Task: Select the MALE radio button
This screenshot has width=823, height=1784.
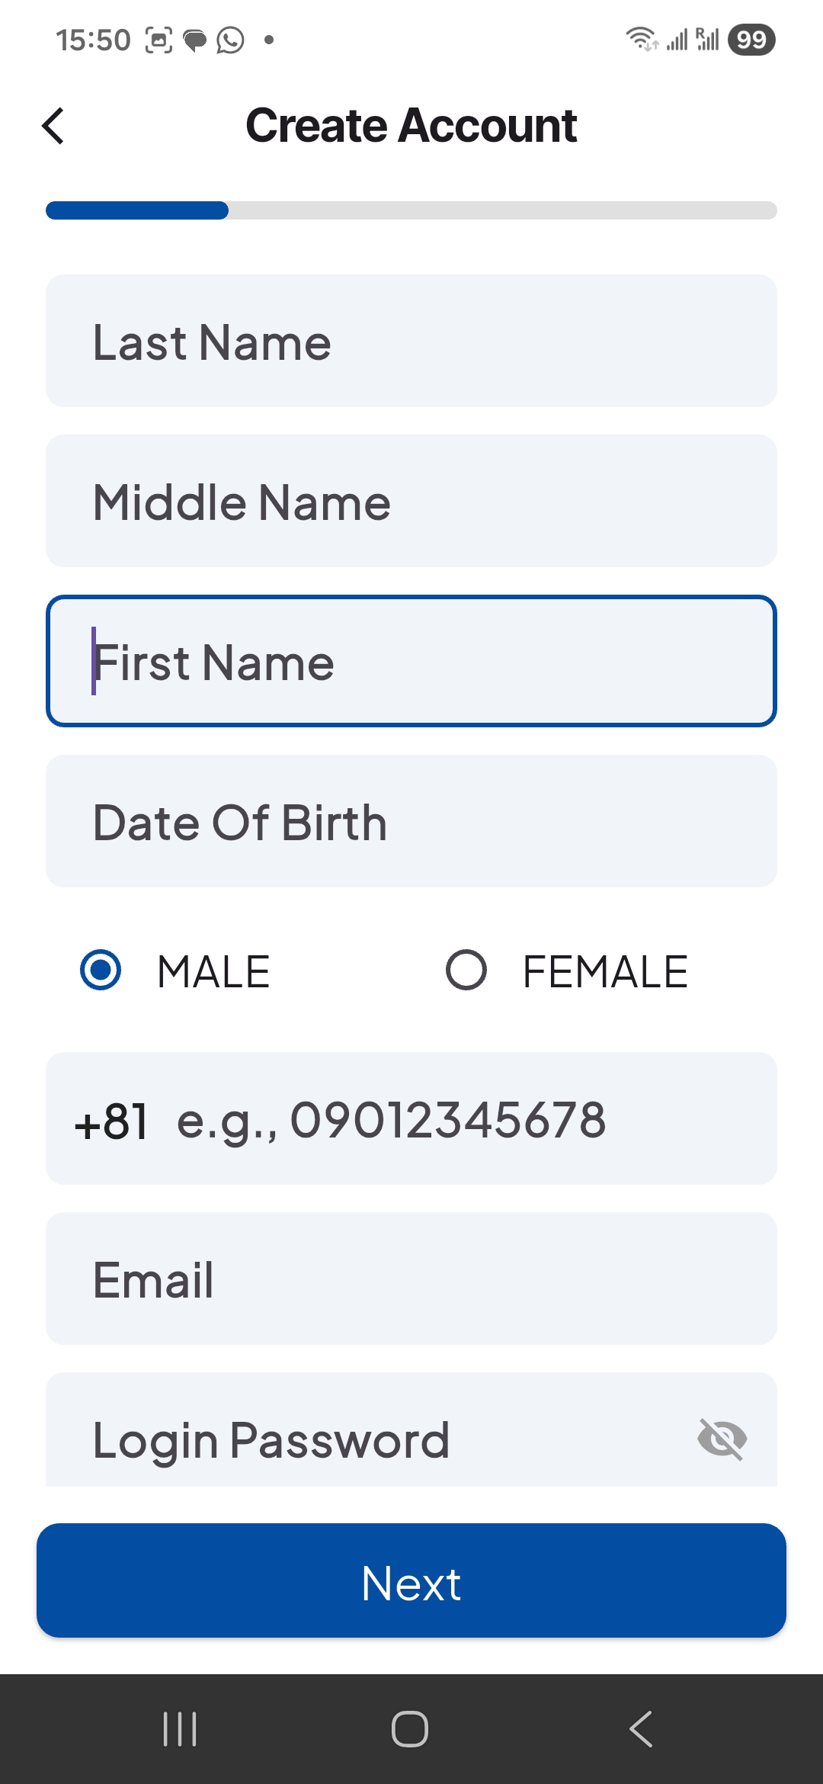Action: click(x=100, y=970)
